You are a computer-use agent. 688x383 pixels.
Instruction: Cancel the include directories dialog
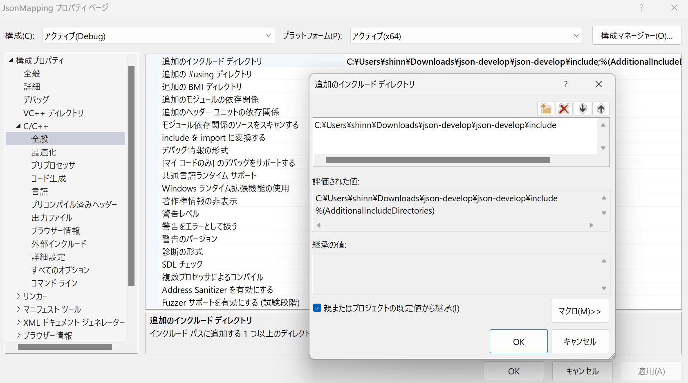point(580,341)
